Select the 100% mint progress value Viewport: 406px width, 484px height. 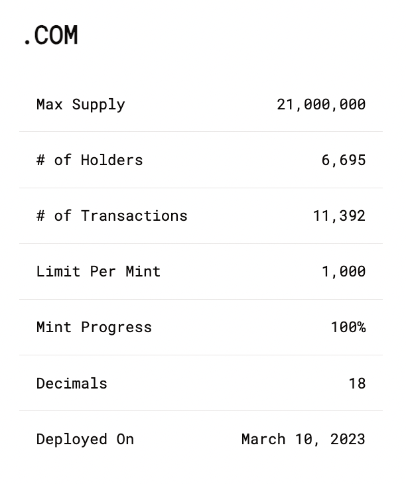tap(348, 327)
